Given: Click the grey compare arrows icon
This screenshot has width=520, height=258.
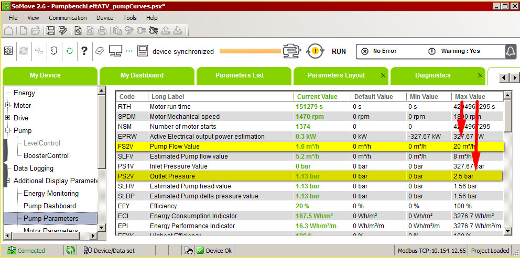Looking at the screenshot, I should (x=39, y=51).
